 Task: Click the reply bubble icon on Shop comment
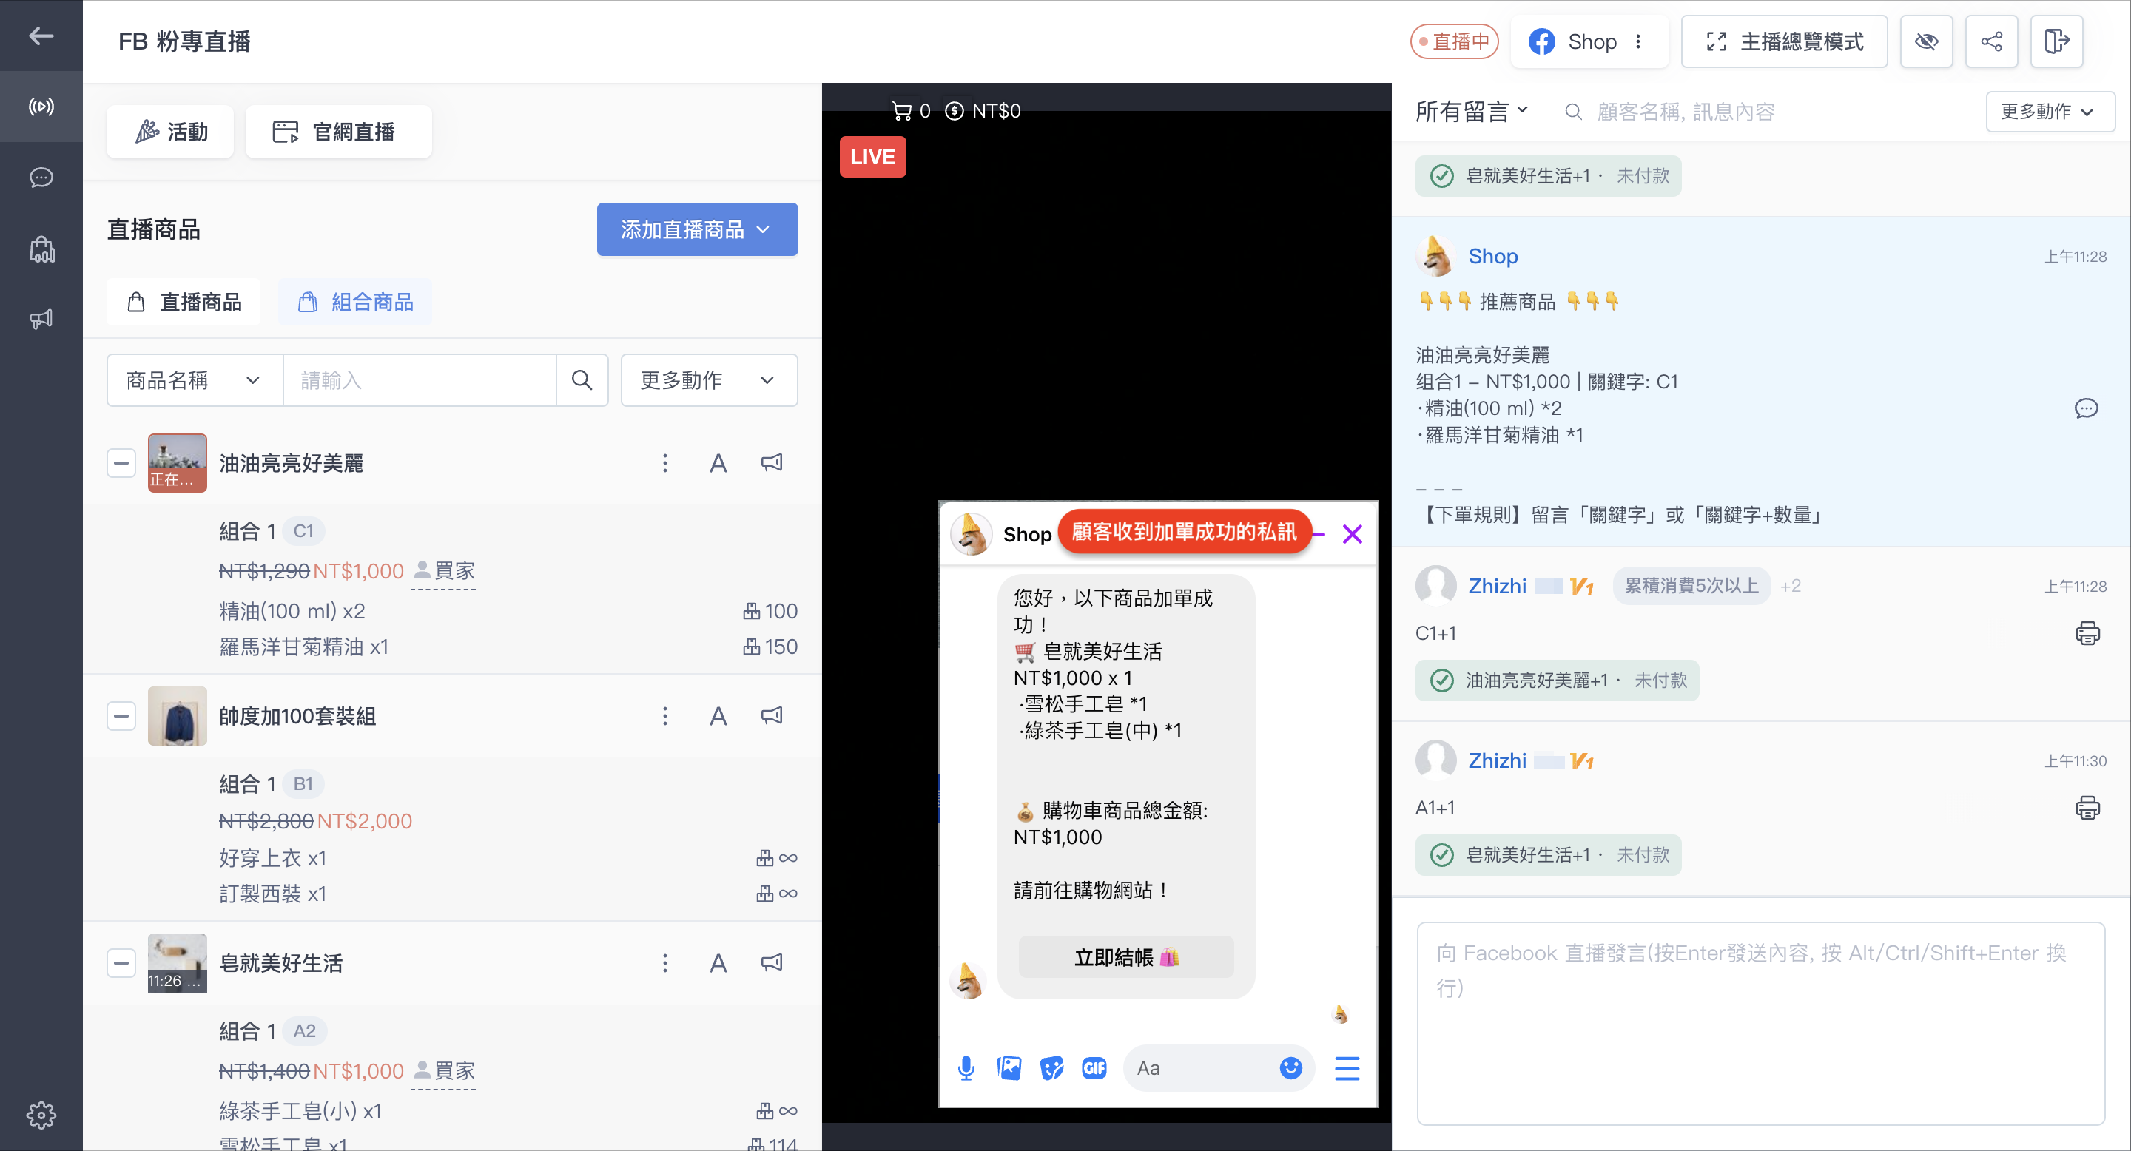[2086, 408]
